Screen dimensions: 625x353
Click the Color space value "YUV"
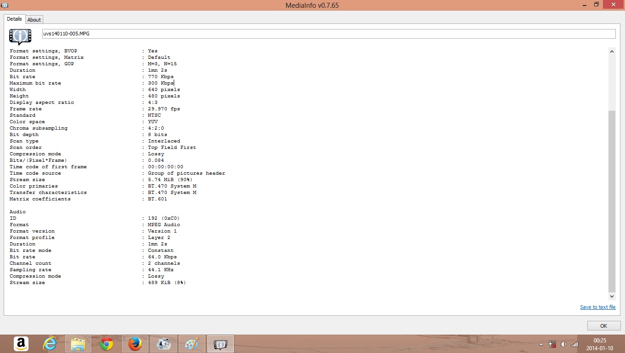153,122
